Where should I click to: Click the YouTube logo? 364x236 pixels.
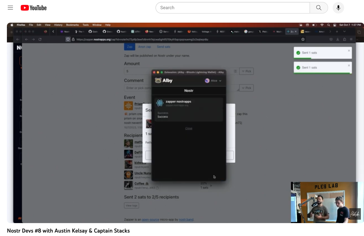34,8
